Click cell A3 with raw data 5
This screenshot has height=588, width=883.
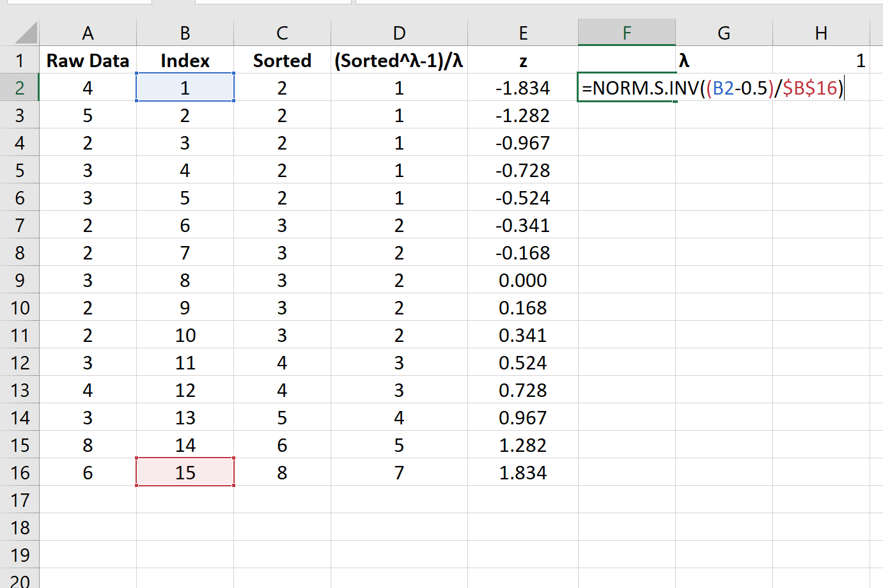click(x=88, y=115)
